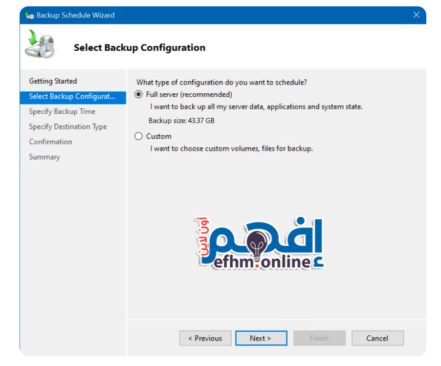Viewport: 441px width, 366px height.
Task: Click the greyed-out Finish button
Action: (319, 338)
